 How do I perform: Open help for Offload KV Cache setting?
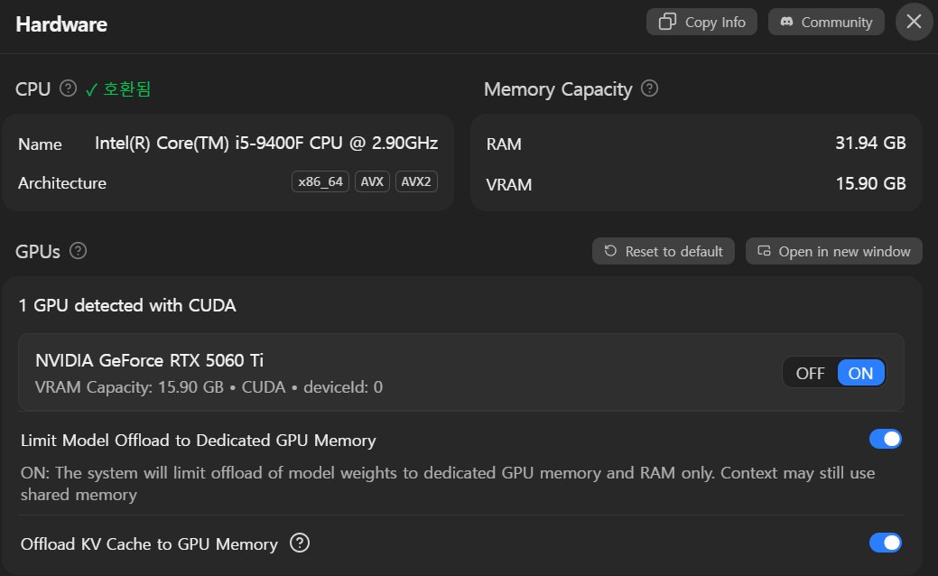300,543
